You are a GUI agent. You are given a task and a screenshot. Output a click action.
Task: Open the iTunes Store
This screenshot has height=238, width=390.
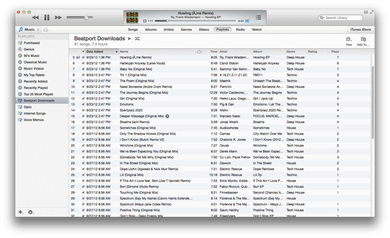[x=360, y=30]
